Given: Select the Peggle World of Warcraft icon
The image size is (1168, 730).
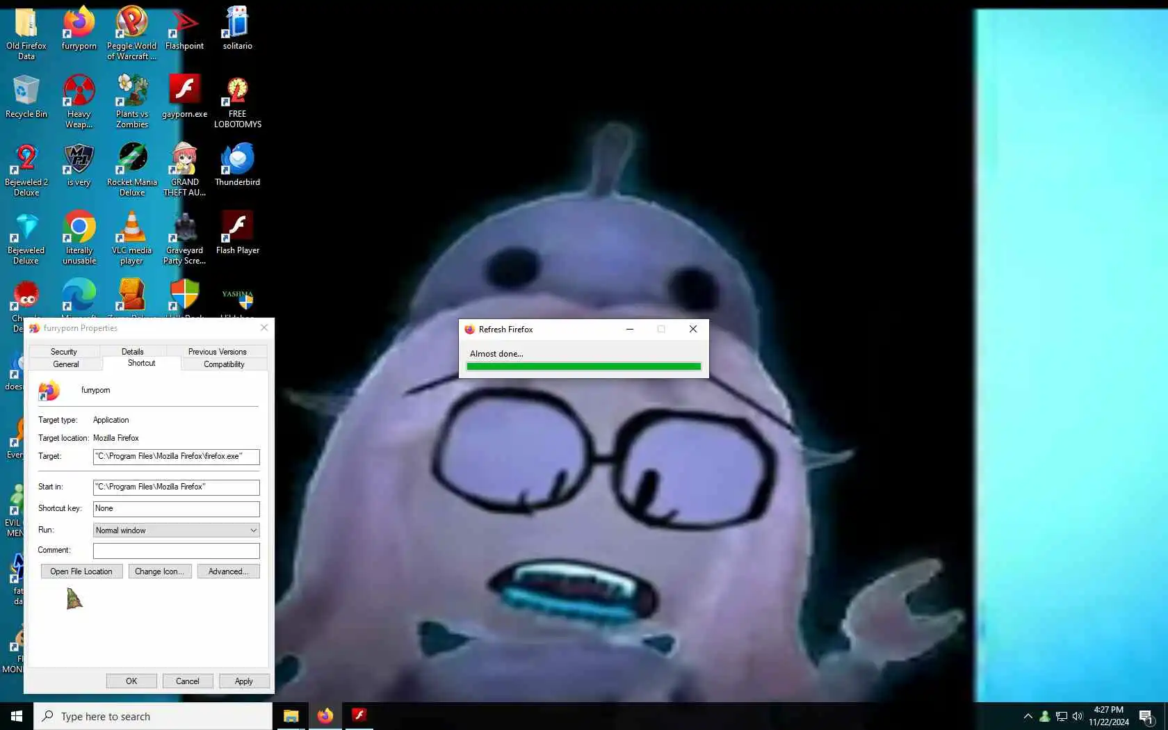Looking at the screenshot, I should click(x=132, y=22).
